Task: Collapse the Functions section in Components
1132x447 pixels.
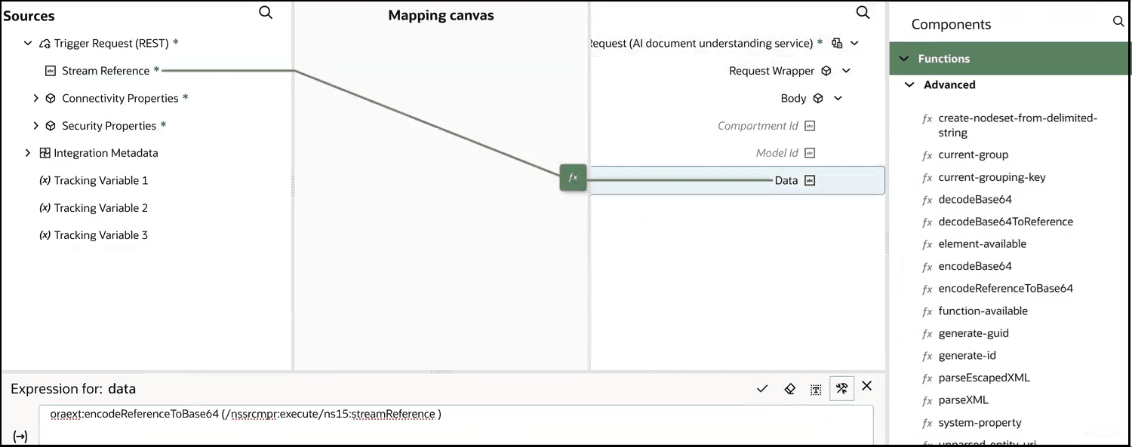Action: tap(905, 58)
